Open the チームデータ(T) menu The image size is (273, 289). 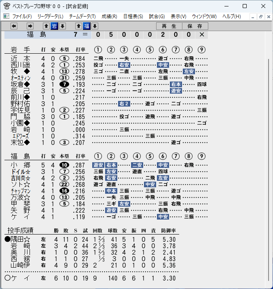click(83, 17)
